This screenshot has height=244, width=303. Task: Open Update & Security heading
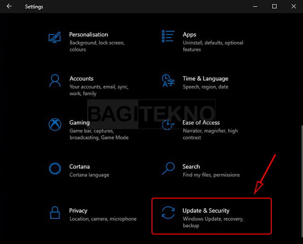(x=206, y=210)
